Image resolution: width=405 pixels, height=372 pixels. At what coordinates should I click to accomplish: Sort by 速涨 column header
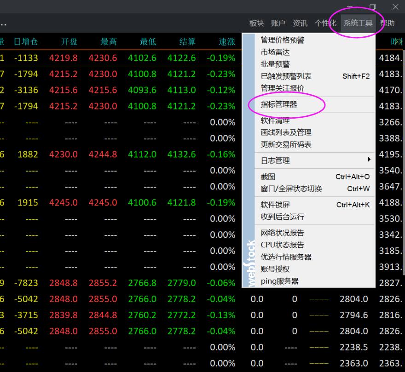(x=227, y=42)
